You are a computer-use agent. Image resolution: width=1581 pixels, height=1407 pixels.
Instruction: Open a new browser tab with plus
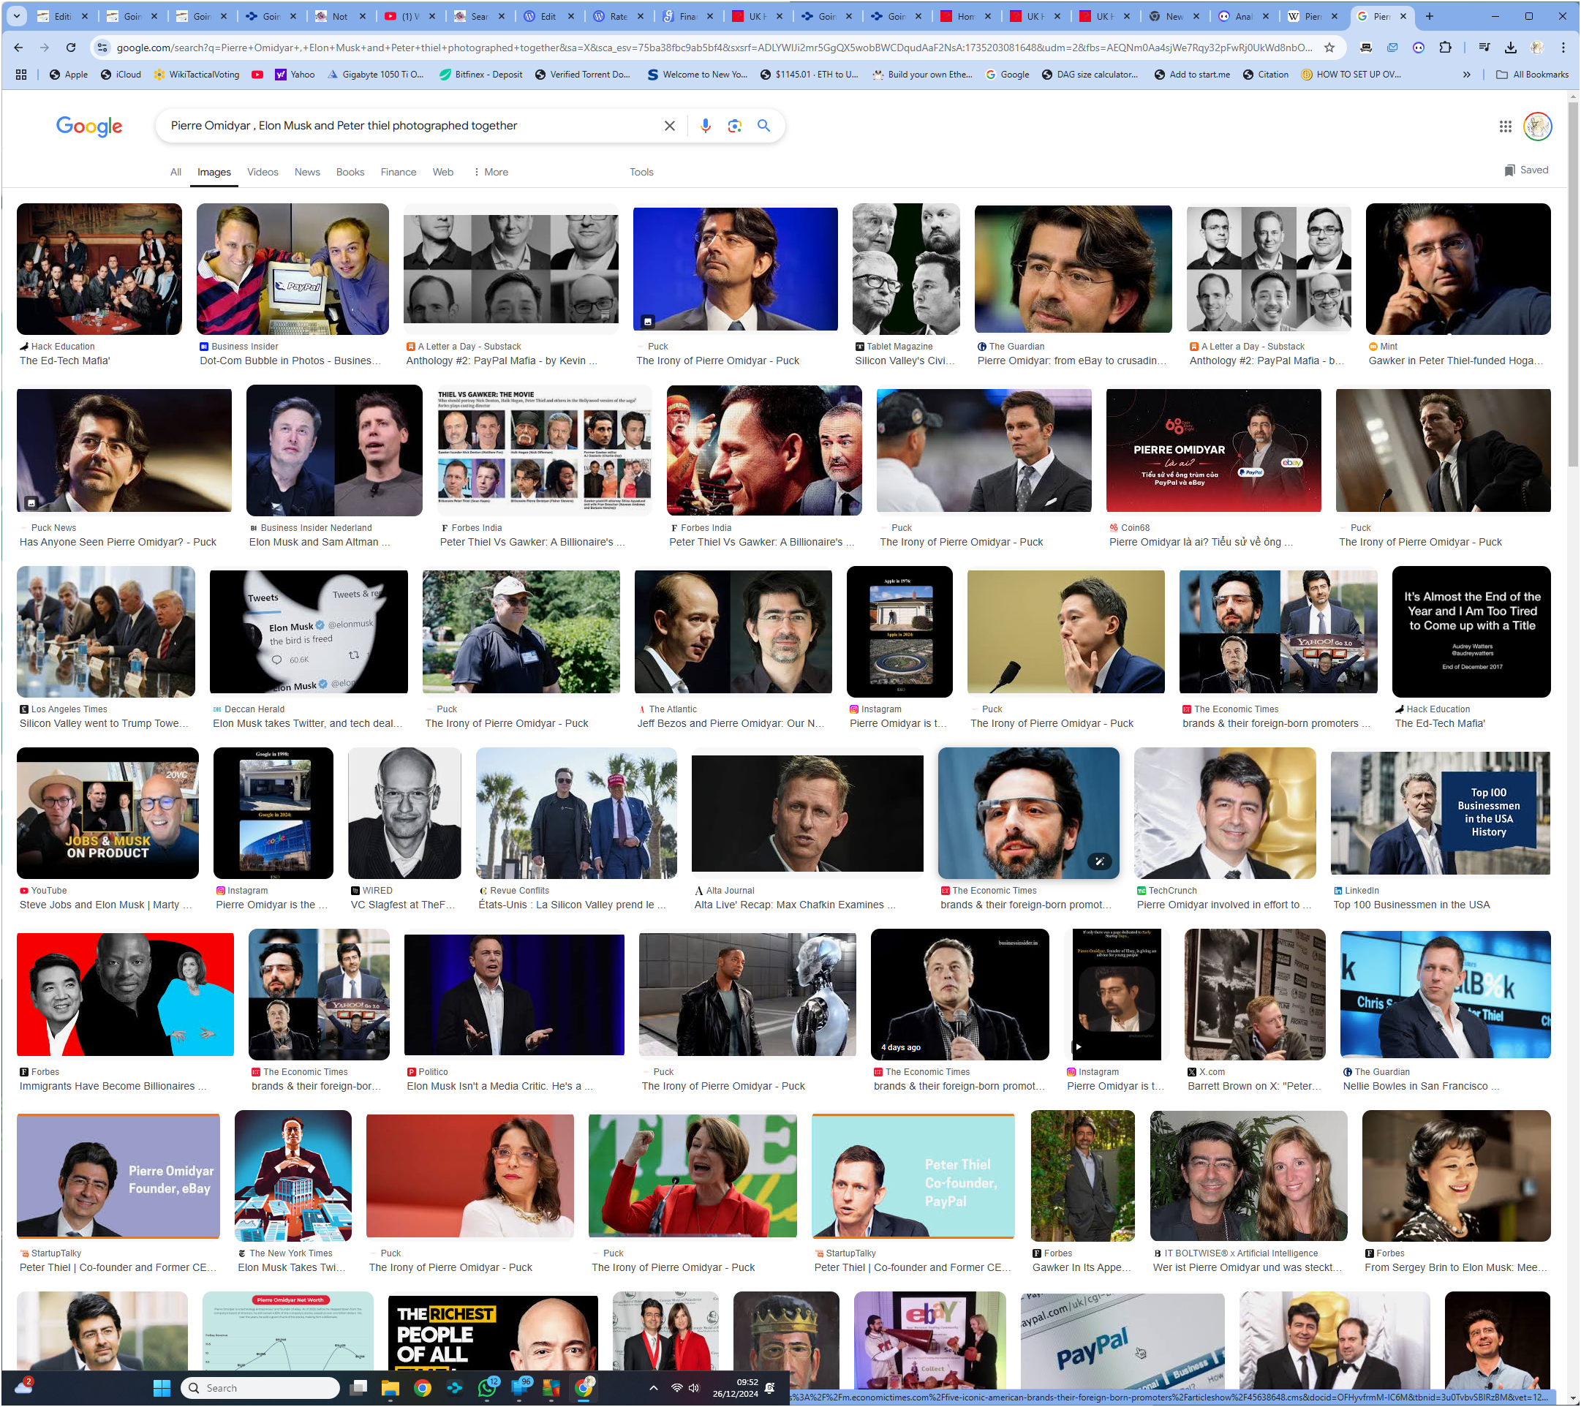click(x=1430, y=16)
